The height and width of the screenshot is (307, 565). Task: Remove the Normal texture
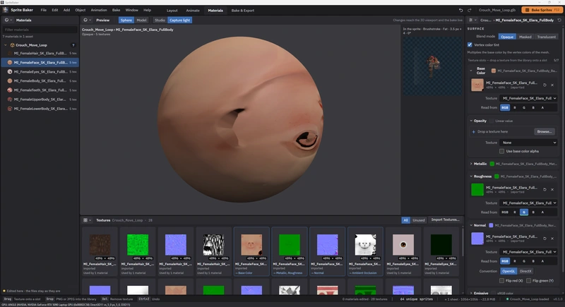pos(552,239)
